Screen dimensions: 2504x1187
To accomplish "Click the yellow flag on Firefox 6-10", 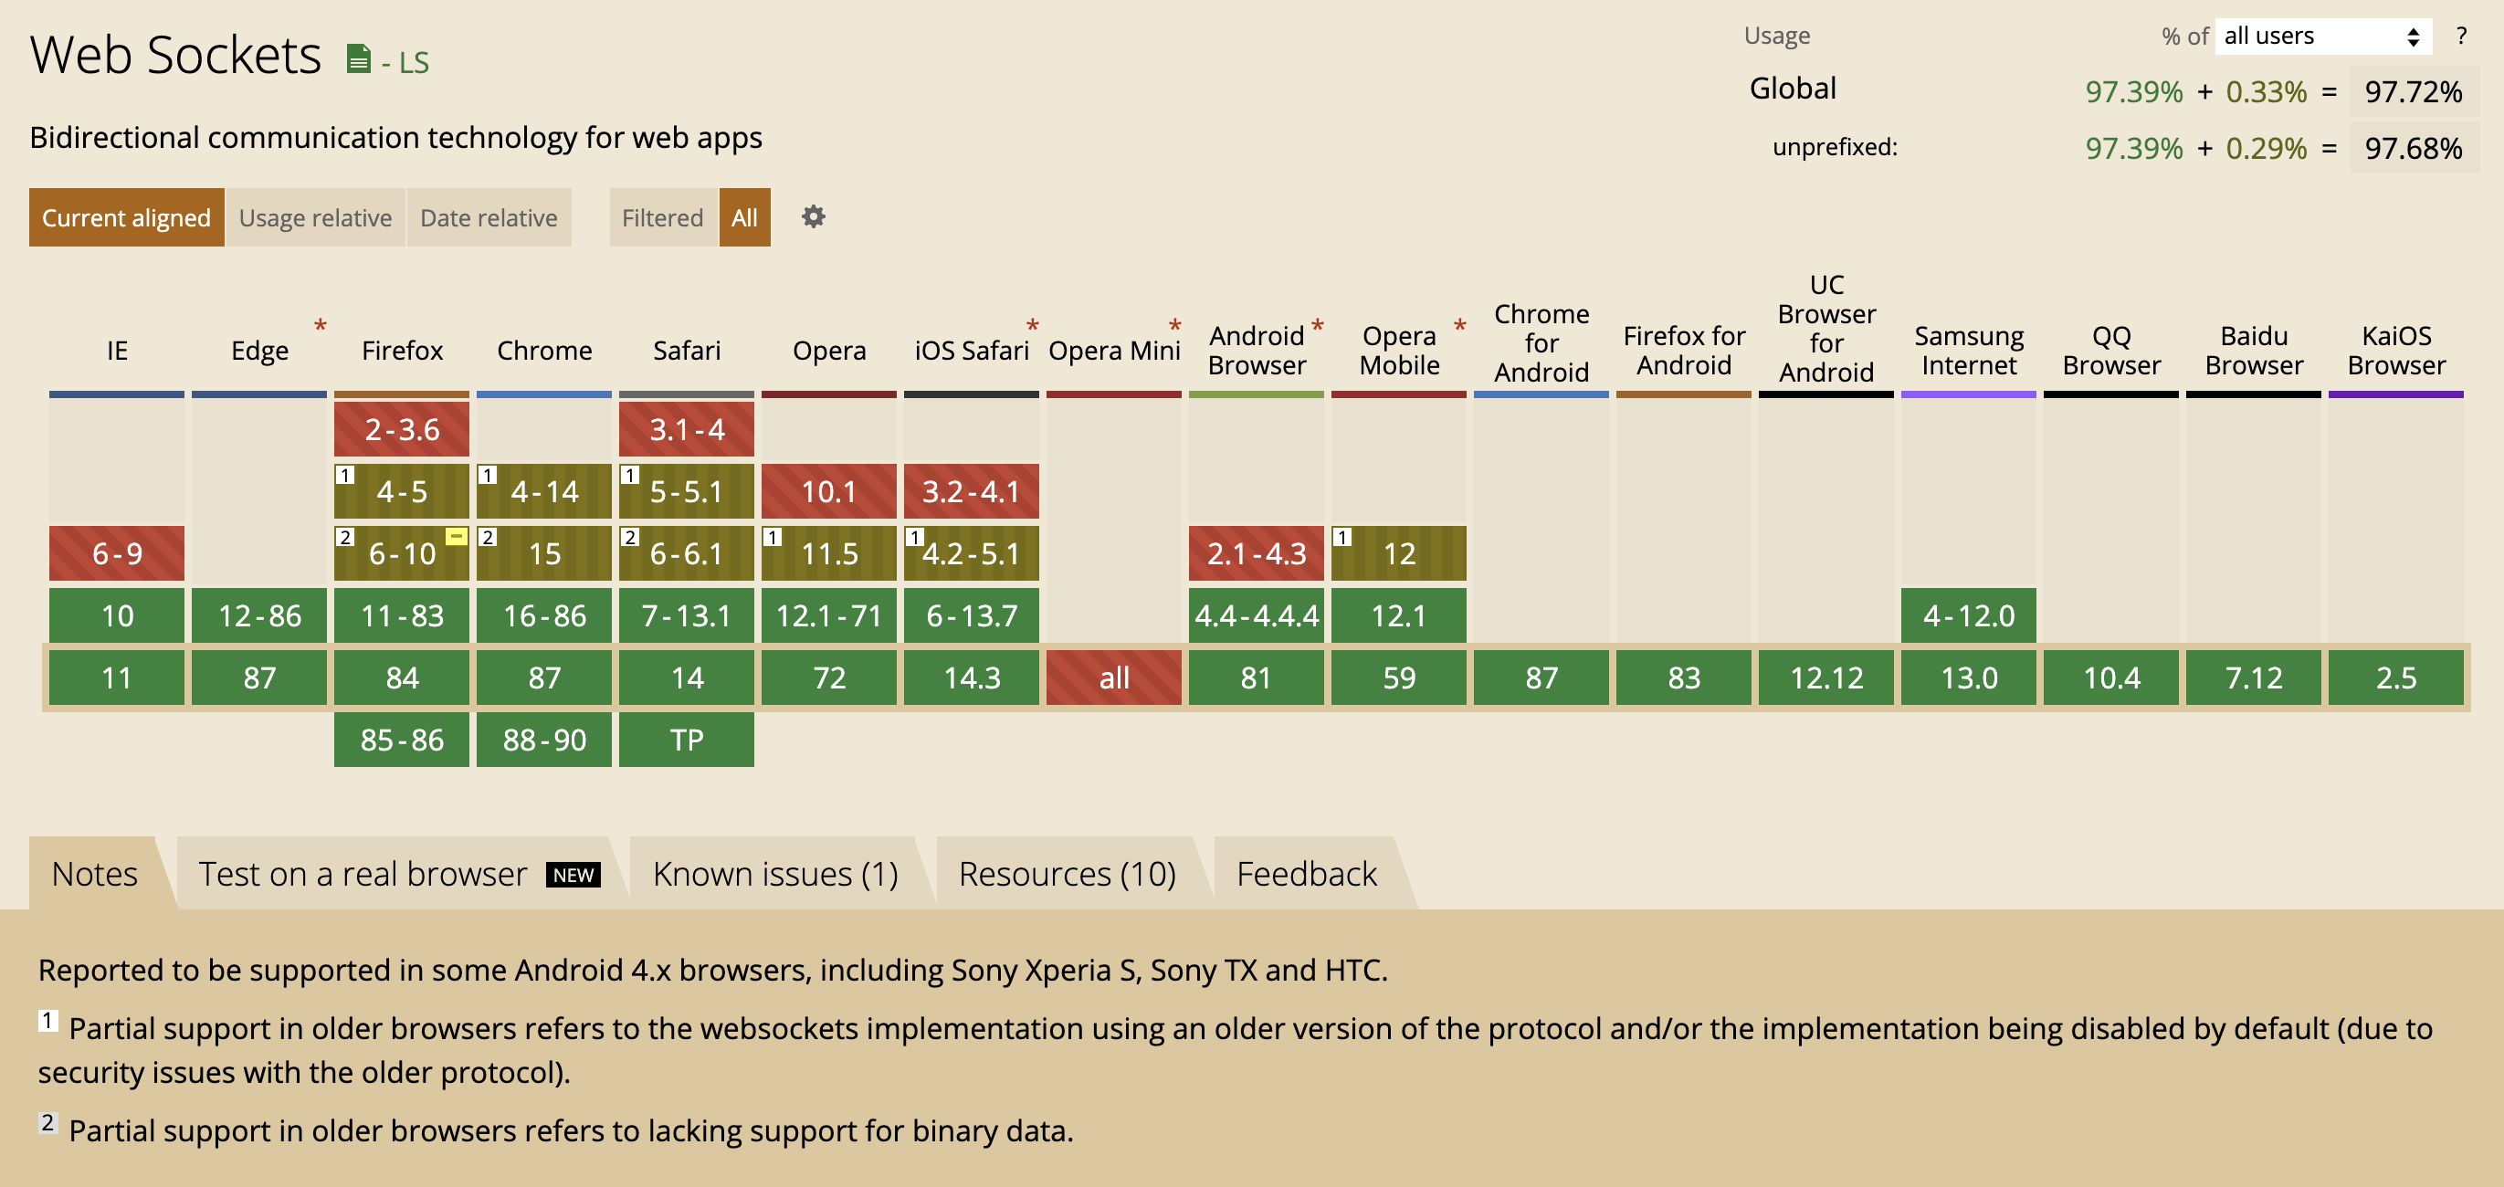I will point(455,537).
